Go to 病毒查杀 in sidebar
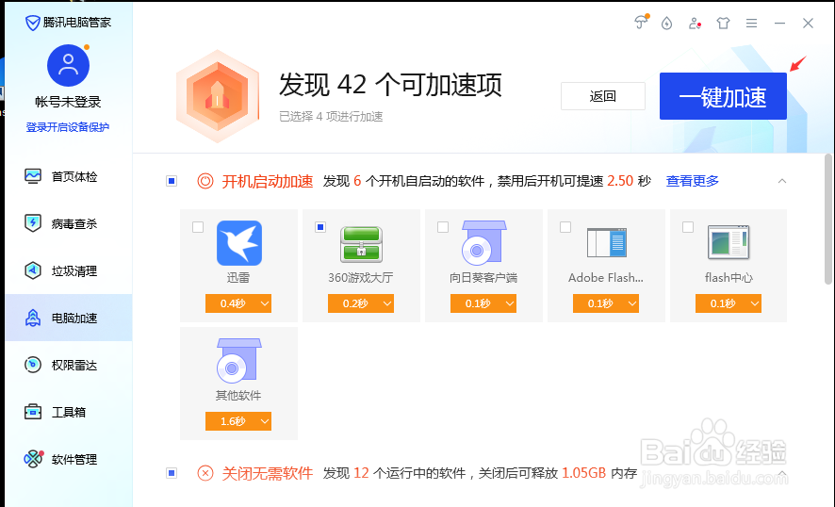835x507 pixels. pyautogui.click(x=69, y=223)
